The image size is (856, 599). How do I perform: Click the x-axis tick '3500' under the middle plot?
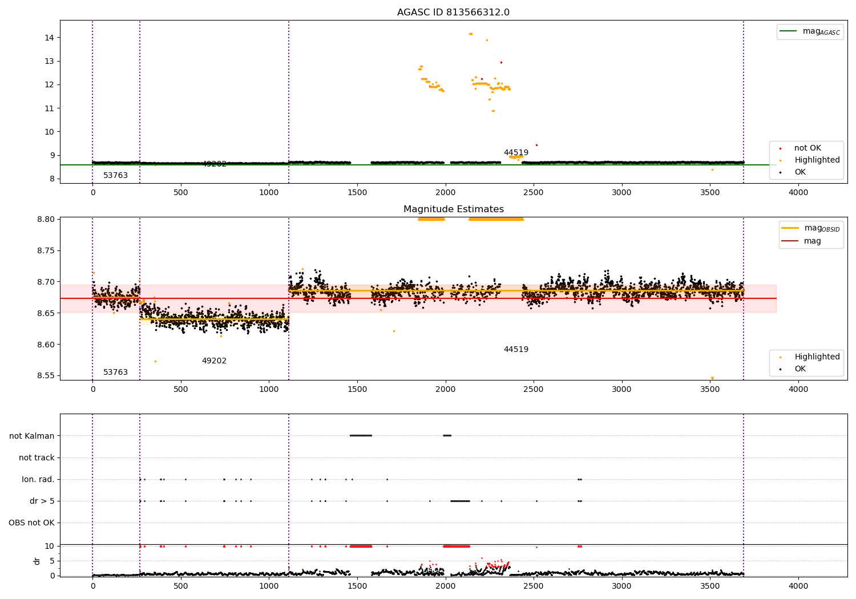[710, 390]
